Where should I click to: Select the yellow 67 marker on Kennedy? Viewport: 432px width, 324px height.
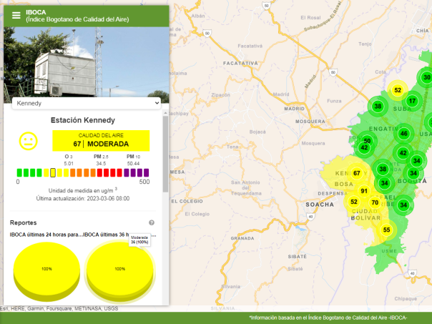(x=356, y=173)
